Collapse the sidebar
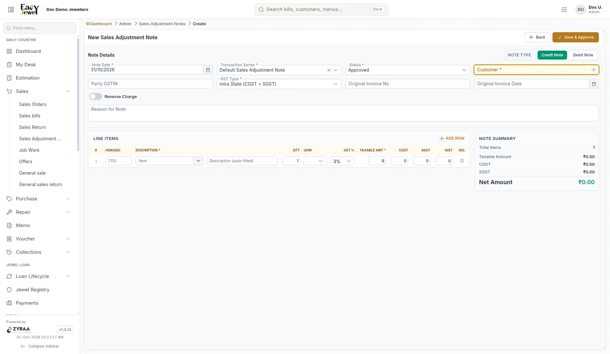This screenshot has width=610, height=354. (x=40, y=346)
